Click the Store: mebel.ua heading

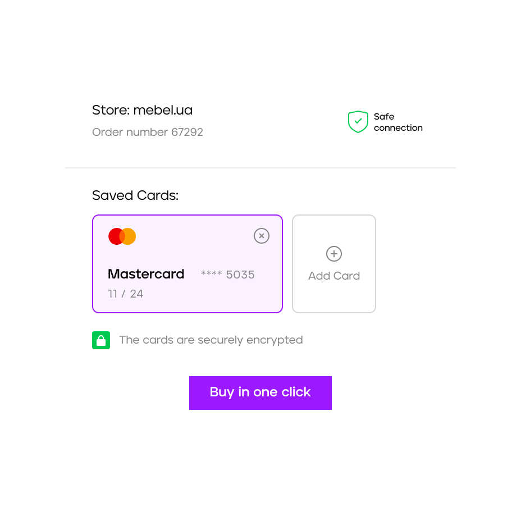click(142, 110)
